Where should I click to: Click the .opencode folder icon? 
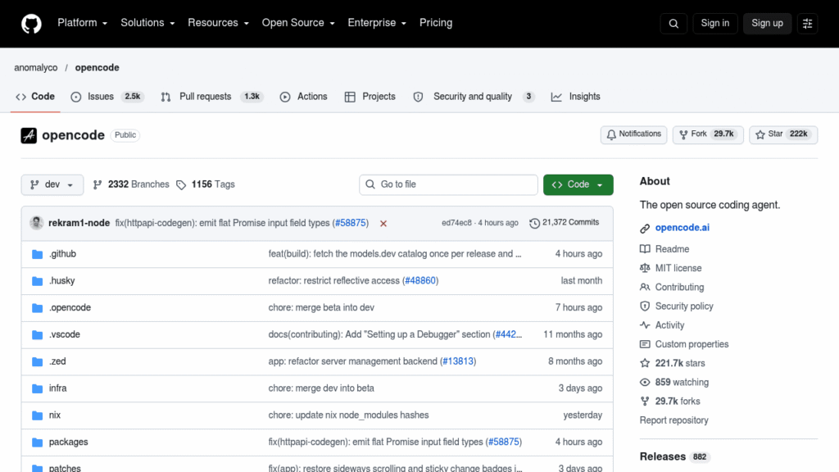[x=37, y=308]
